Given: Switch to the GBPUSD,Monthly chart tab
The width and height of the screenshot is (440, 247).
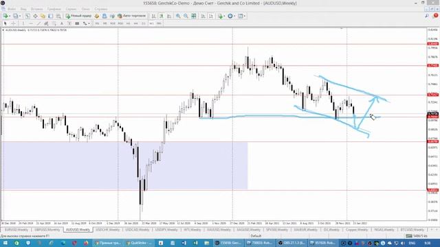Looking at the screenshot, I should click(47, 230).
